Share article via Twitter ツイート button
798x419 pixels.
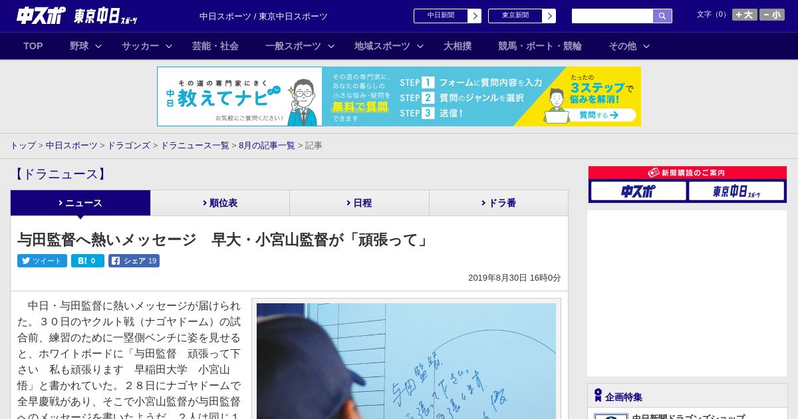[42, 261]
